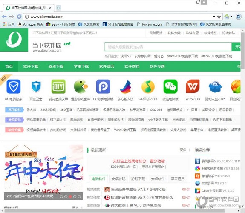The image size is (245, 213).
Task: Click the 百度卫士 shield icon
Action: click(36, 86)
